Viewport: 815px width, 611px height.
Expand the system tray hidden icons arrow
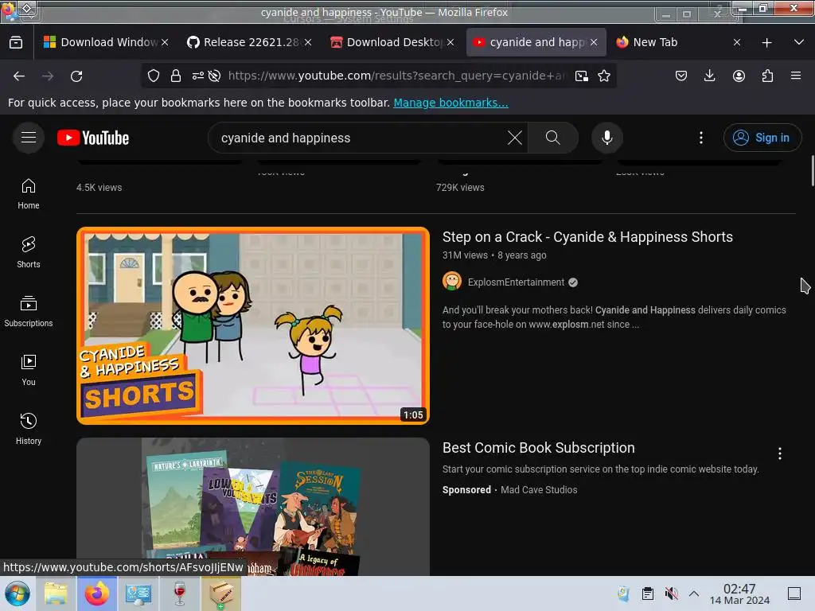[x=694, y=593]
